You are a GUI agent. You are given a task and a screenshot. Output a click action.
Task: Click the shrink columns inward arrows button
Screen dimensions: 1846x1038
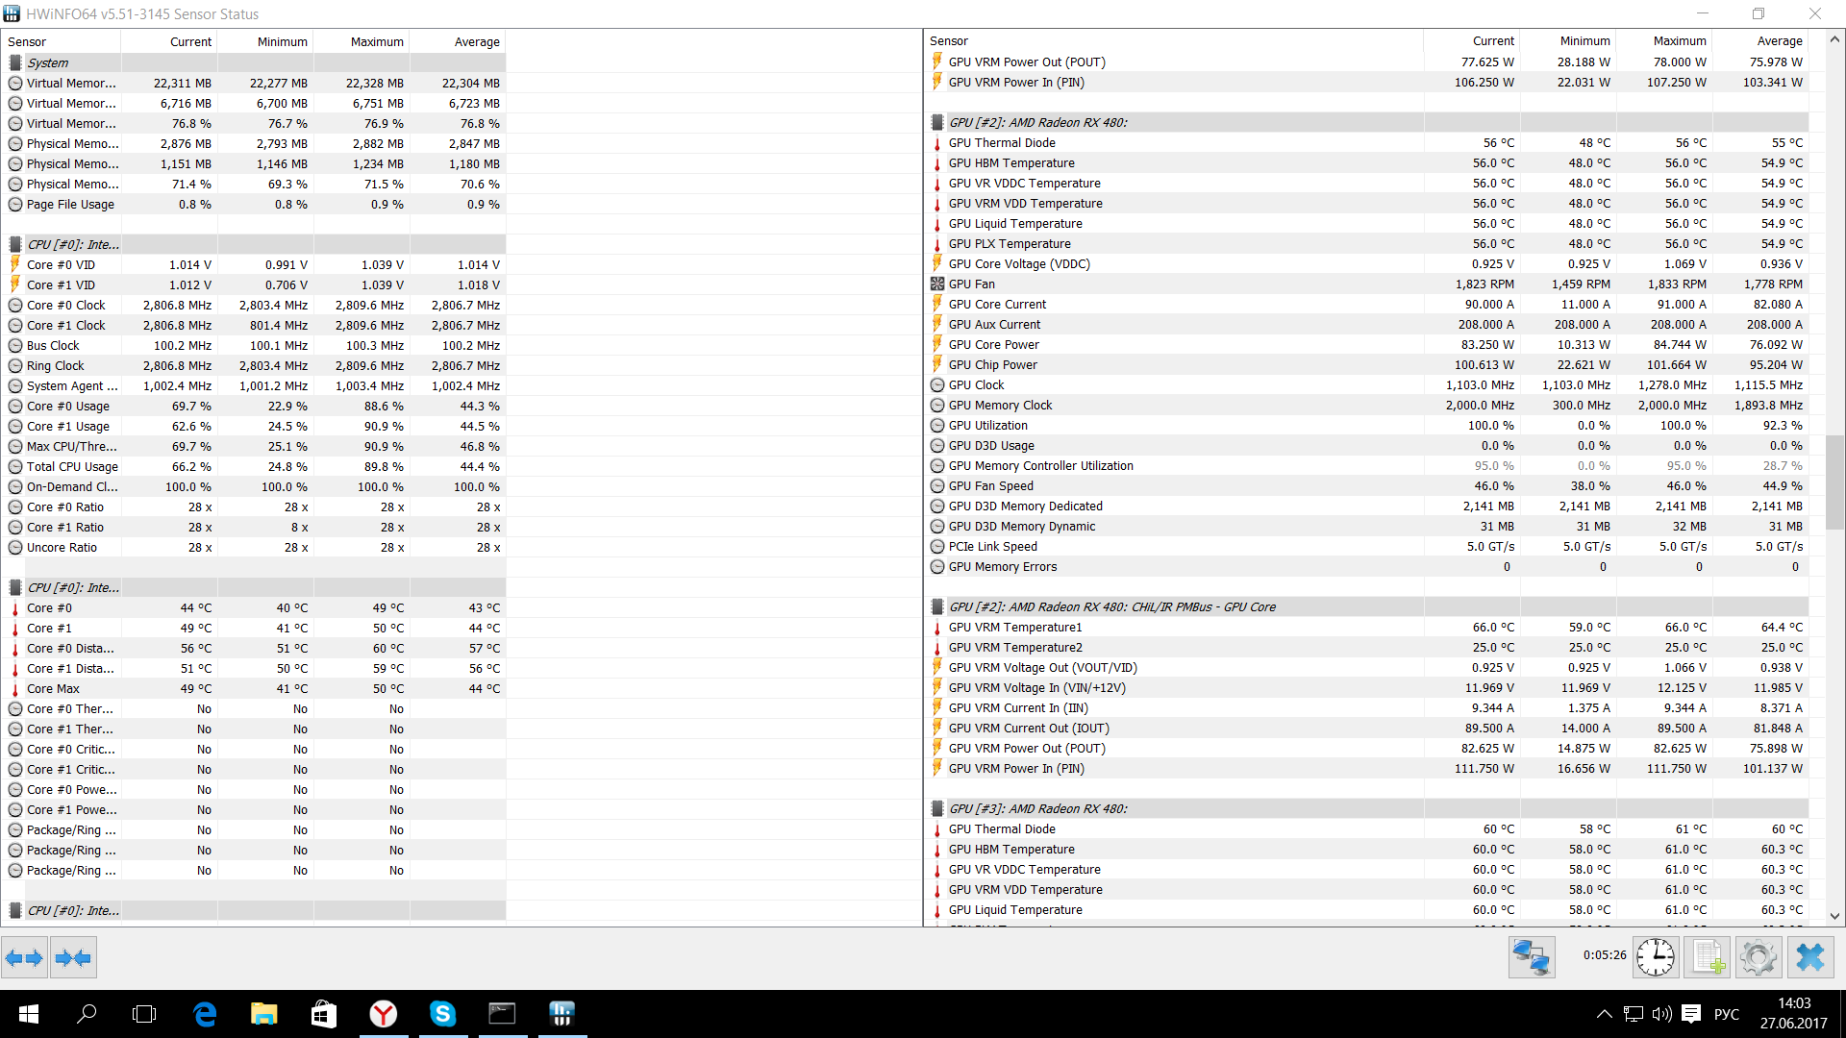(73, 957)
